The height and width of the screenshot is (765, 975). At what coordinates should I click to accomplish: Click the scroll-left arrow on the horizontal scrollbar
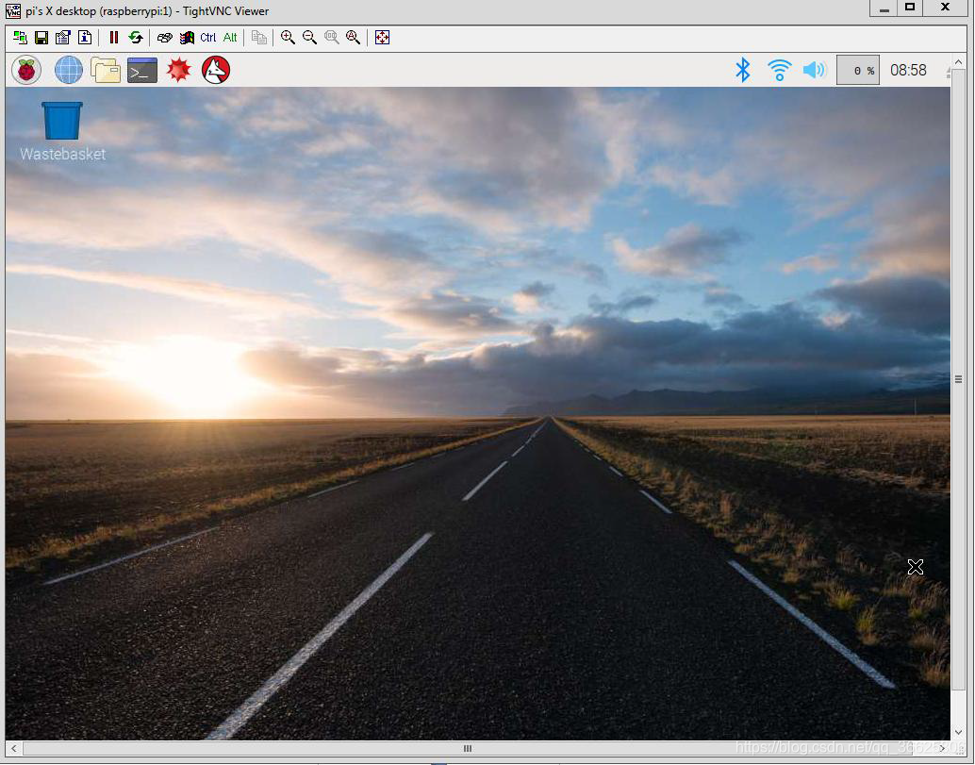[14, 748]
